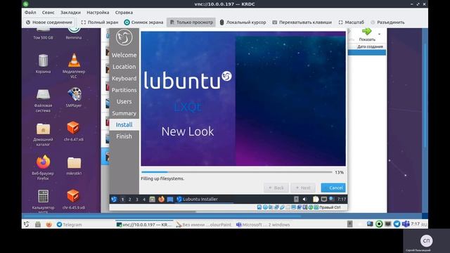Open Telegram from the host taskbar
Image resolution: width=450 pixels, height=253 pixels.
coord(69,225)
